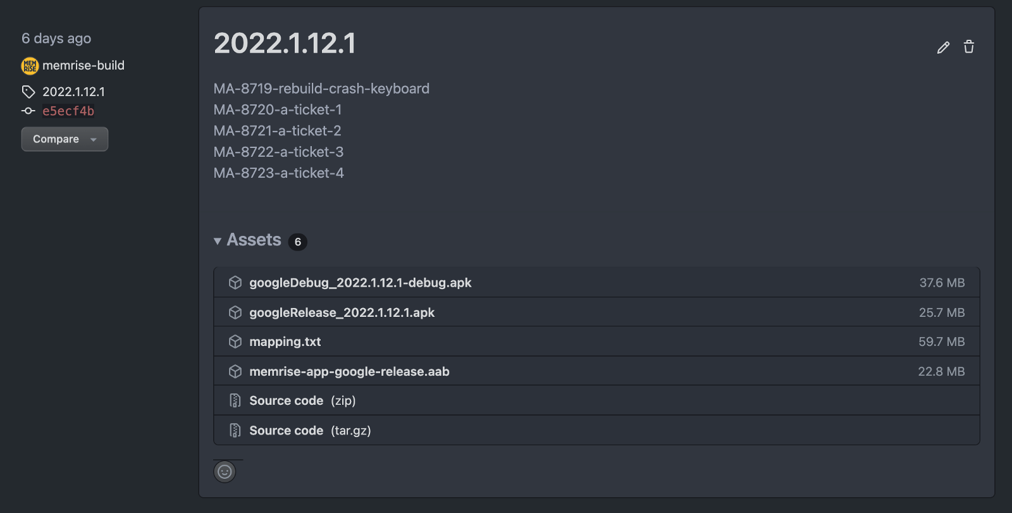Click the pencil icon to edit release

point(943,47)
